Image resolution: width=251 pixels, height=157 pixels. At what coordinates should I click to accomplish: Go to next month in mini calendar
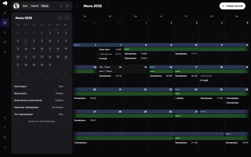(67, 18)
